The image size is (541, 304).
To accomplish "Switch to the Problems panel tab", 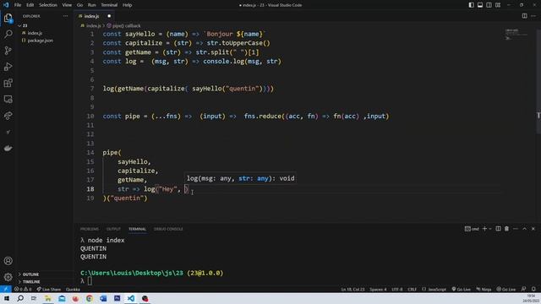I will point(90,229).
